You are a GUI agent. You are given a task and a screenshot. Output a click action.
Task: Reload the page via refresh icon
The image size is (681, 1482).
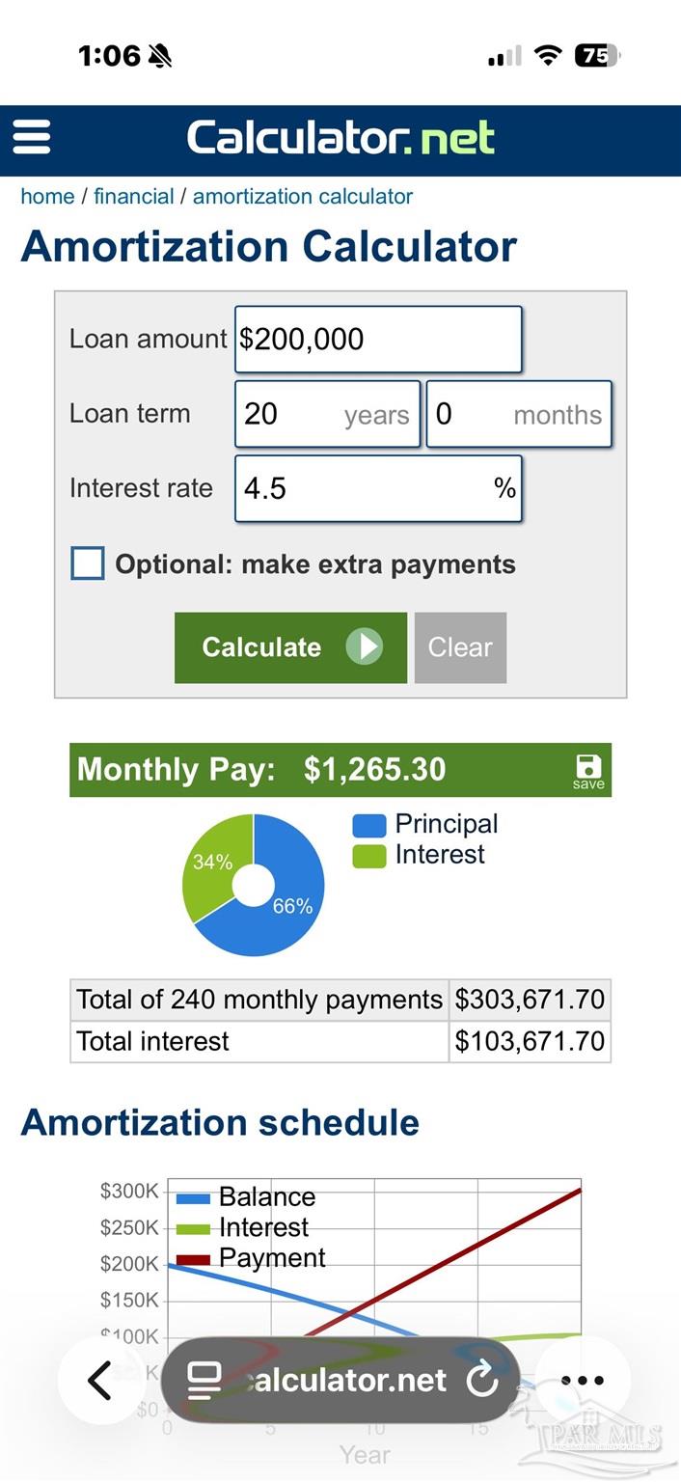coord(481,1381)
